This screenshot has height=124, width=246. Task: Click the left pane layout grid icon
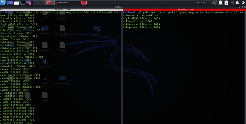point(1,10)
